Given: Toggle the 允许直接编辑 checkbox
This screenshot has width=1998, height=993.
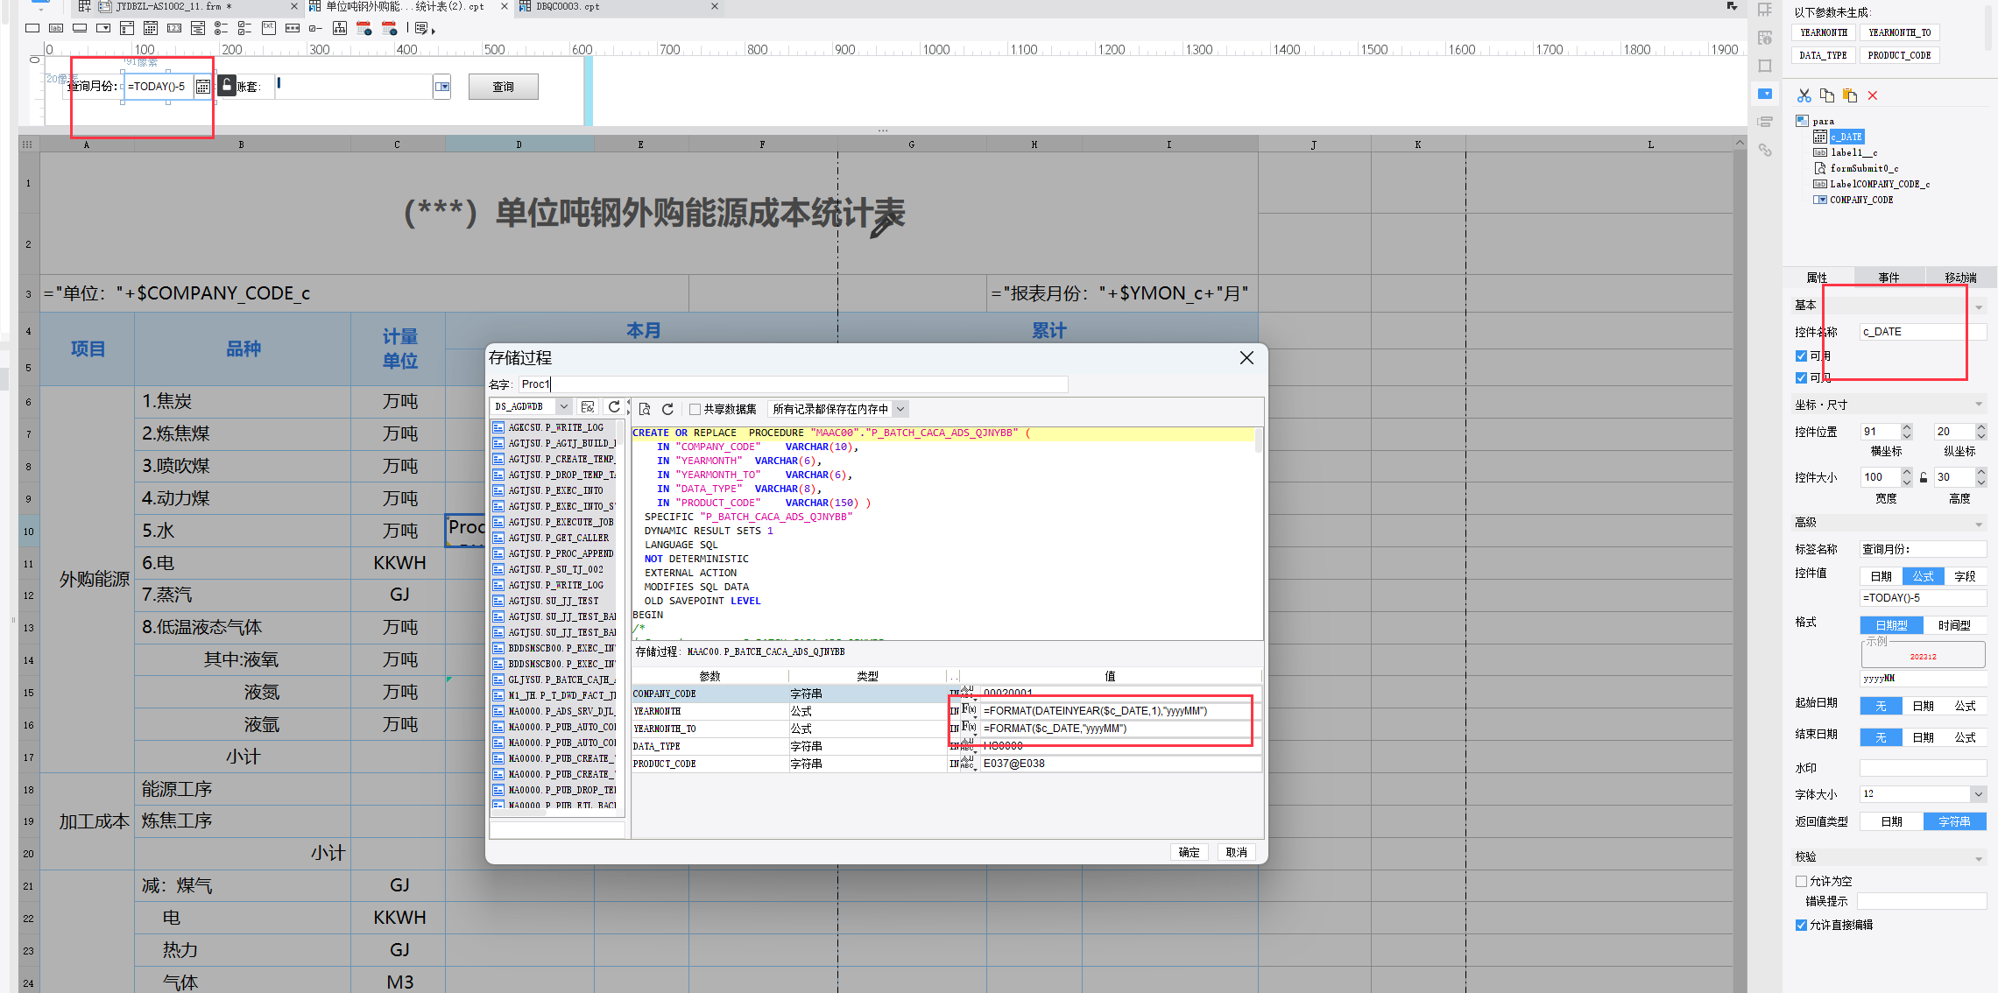Looking at the screenshot, I should tap(1801, 926).
